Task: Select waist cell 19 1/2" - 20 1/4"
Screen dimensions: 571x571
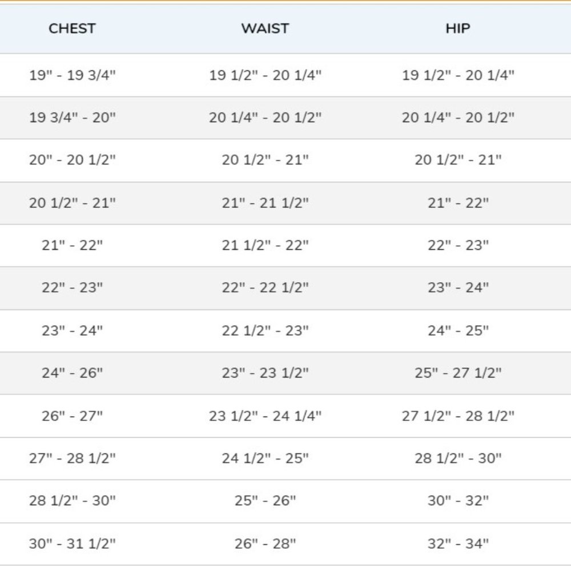Action: [265, 75]
